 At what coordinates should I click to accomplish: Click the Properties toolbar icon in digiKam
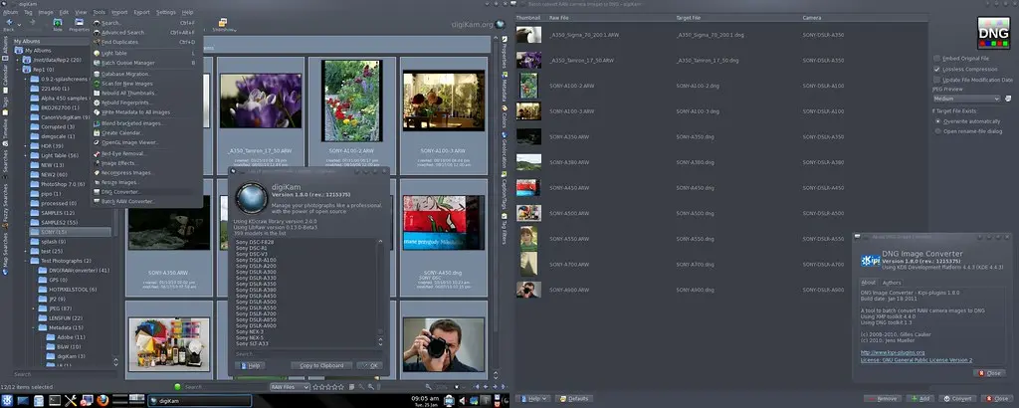click(80, 24)
